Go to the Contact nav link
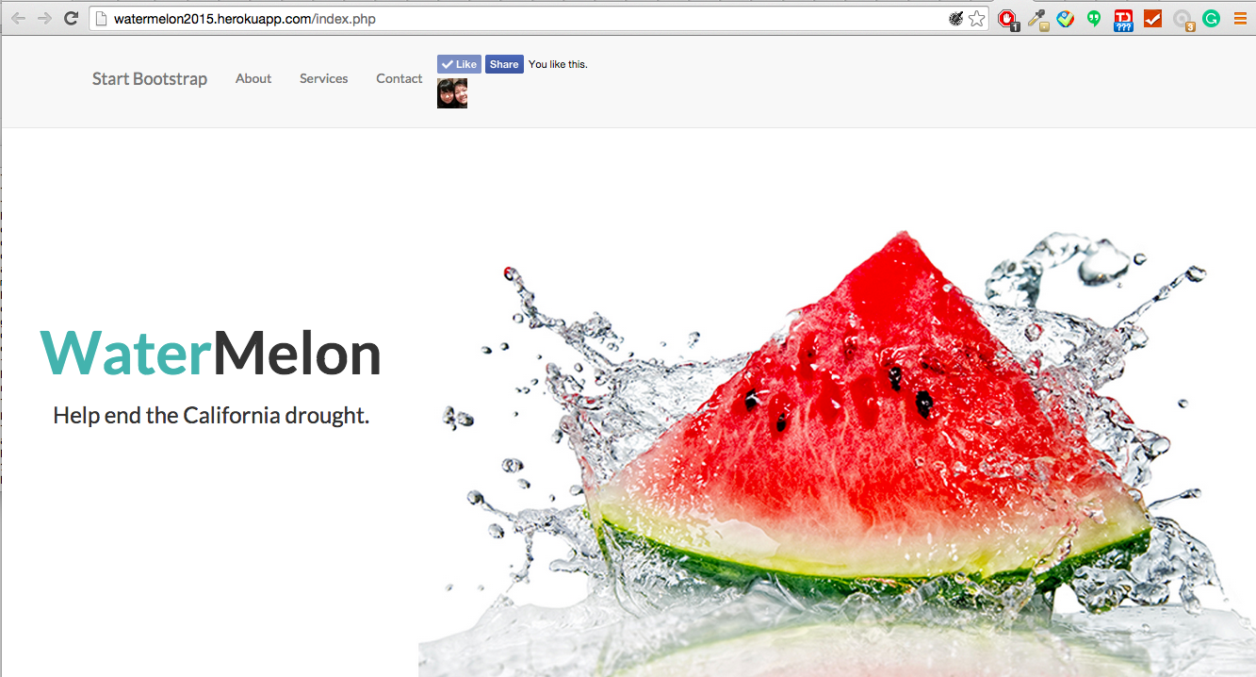This screenshot has width=1256, height=677. coord(400,79)
